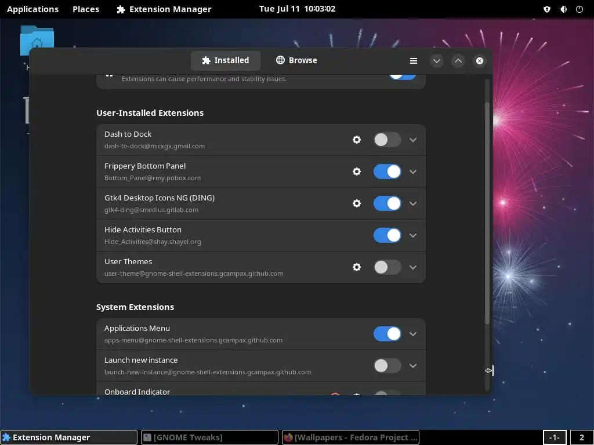Enable the User Themes extension switch
The width and height of the screenshot is (594, 445).
click(387, 267)
